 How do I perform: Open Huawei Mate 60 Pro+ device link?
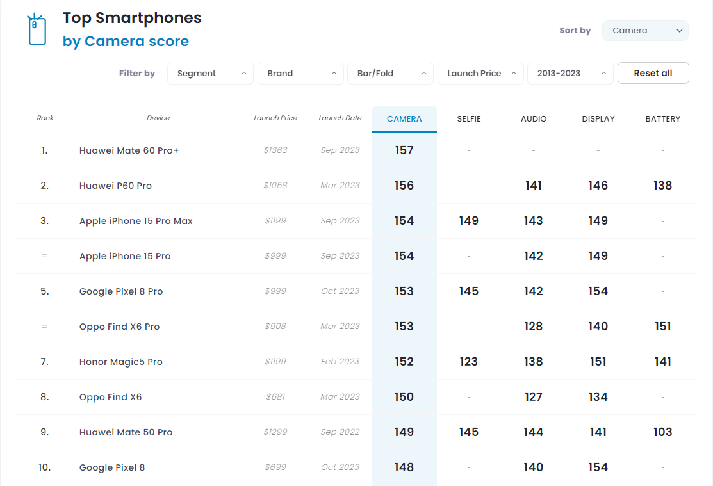coord(129,150)
